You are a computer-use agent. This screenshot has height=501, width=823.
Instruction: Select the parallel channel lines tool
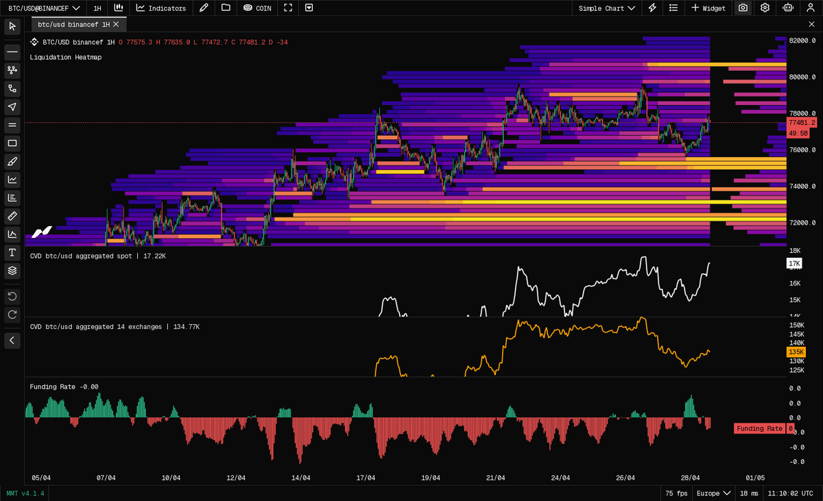coord(12,125)
